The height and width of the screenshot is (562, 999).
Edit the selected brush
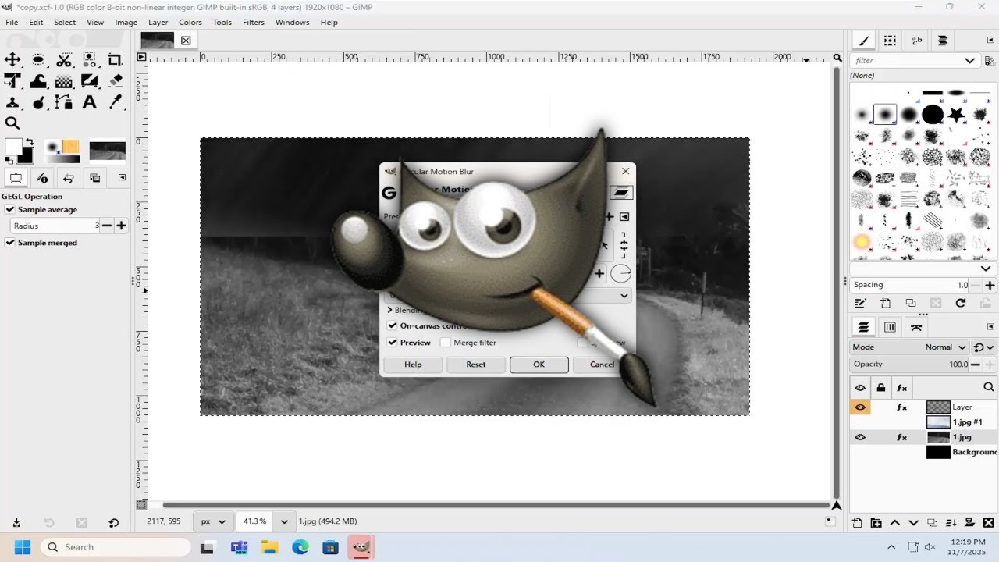point(860,303)
